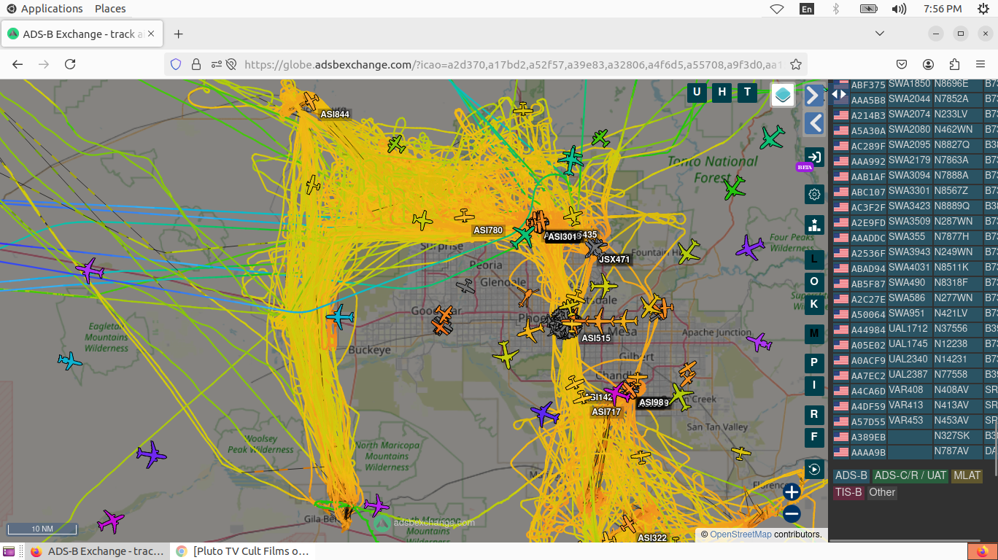Switch to Pluto TV Cult Films window
Screen dimensions: 998x560
(x=244, y=551)
